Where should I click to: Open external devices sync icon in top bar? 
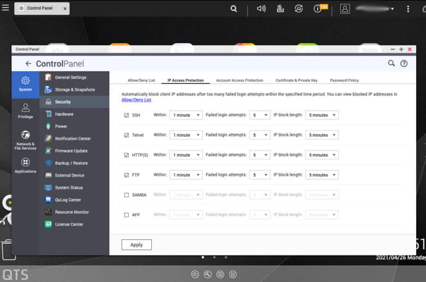(299, 9)
